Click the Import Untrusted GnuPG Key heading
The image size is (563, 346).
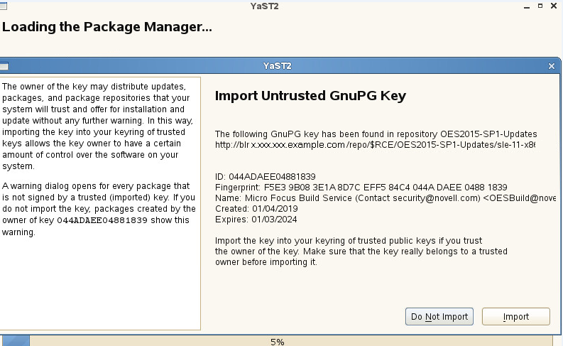tap(310, 95)
